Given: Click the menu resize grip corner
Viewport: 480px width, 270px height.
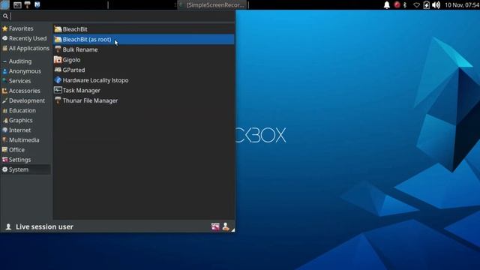Looking at the screenshot, I should click(233, 230).
